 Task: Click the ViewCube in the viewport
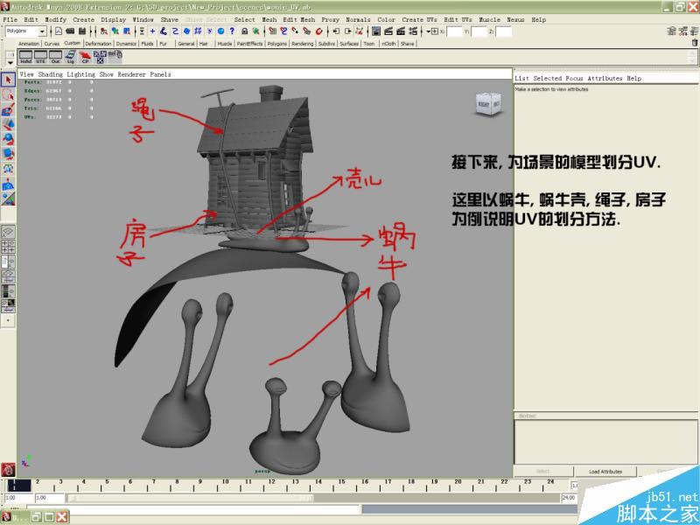click(488, 104)
